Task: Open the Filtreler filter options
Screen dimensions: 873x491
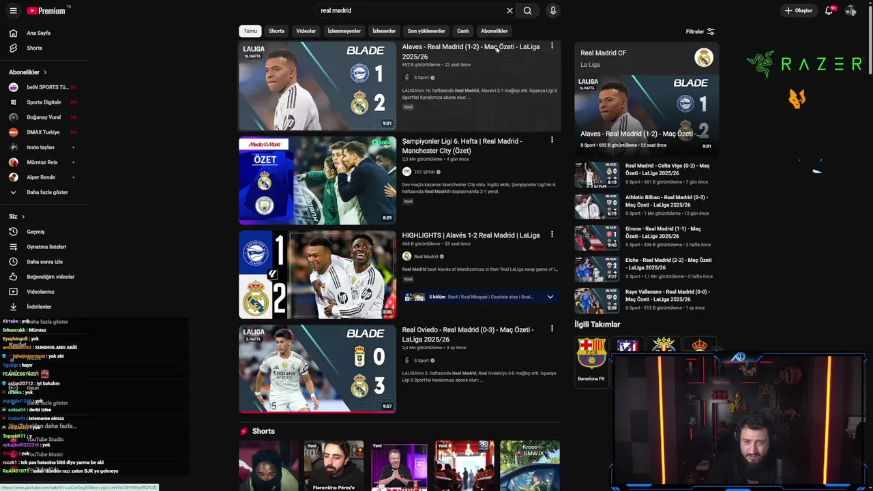Action: [x=700, y=31]
